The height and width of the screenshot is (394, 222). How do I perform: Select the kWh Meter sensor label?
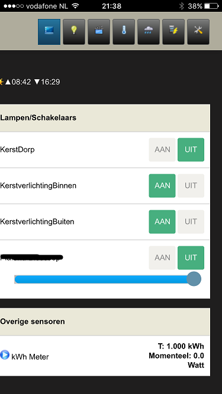tap(30, 357)
